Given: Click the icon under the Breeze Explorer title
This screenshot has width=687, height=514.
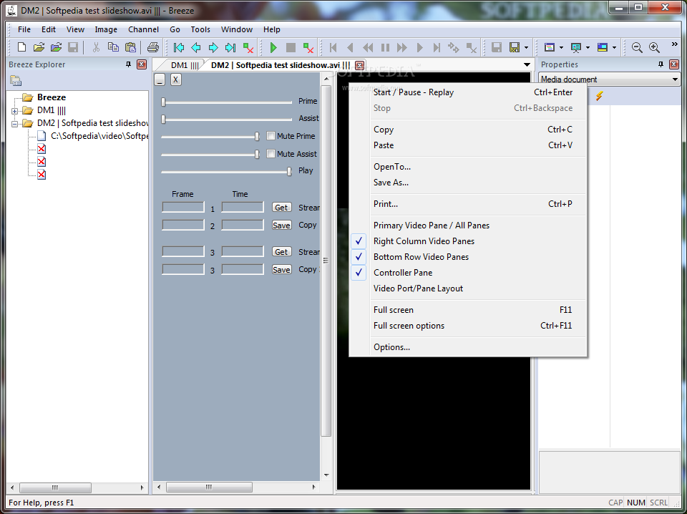Looking at the screenshot, I should pos(16,81).
